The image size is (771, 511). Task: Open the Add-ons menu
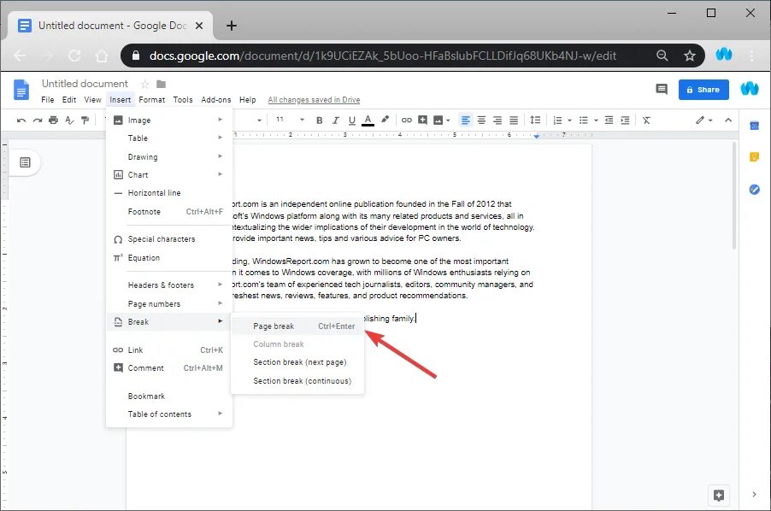pos(216,100)
